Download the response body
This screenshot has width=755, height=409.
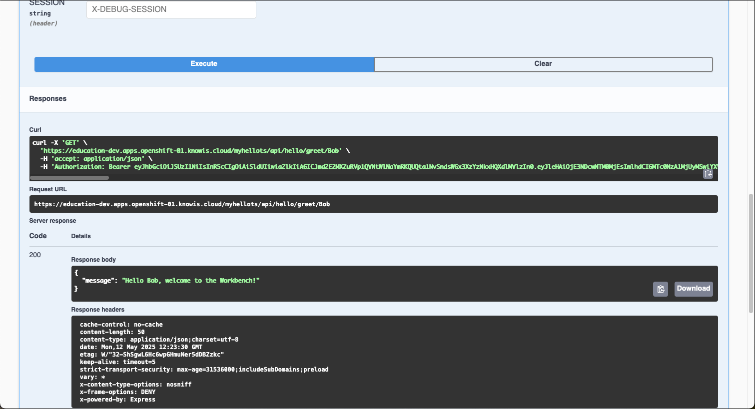pyautogui.click(x=693, y=288)
